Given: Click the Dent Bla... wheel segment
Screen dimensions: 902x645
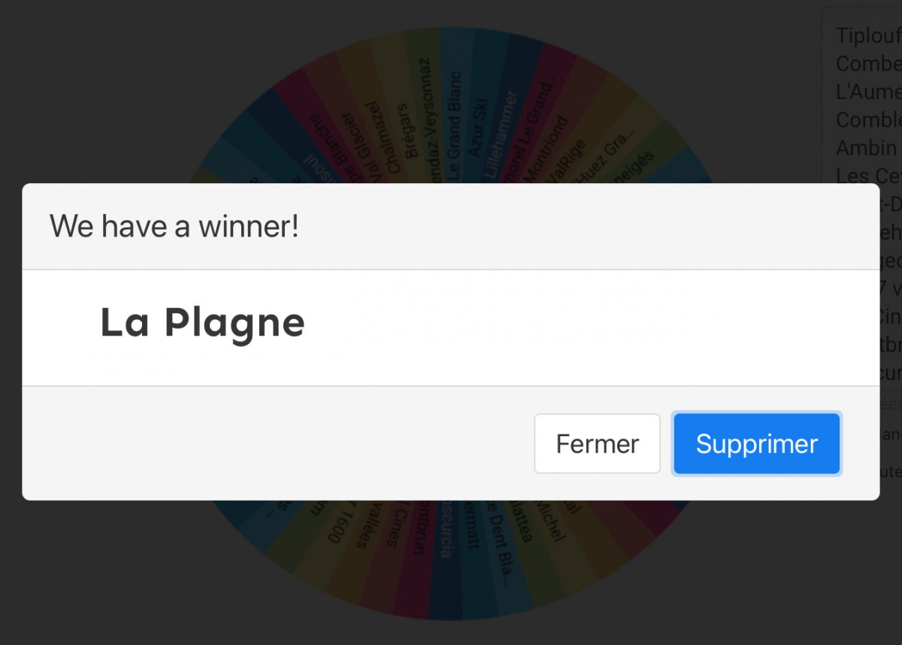Looking at the screenshot, I should click(499, 542).
